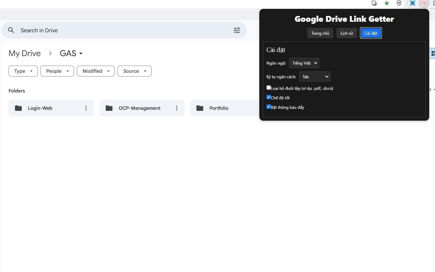Screen dimensions: 435x272
Task: Open the Source filter dropdown
Action: pos(135,71)
